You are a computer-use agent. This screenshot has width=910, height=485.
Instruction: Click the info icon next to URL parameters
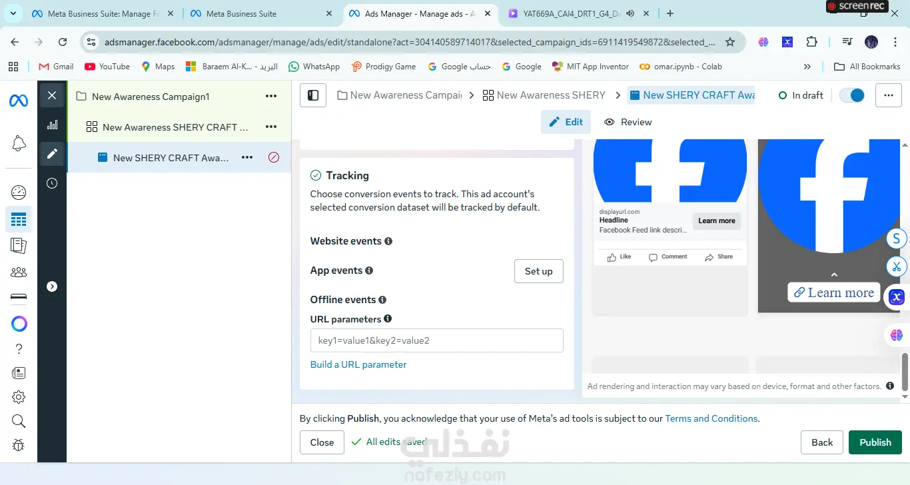(388, 319)
